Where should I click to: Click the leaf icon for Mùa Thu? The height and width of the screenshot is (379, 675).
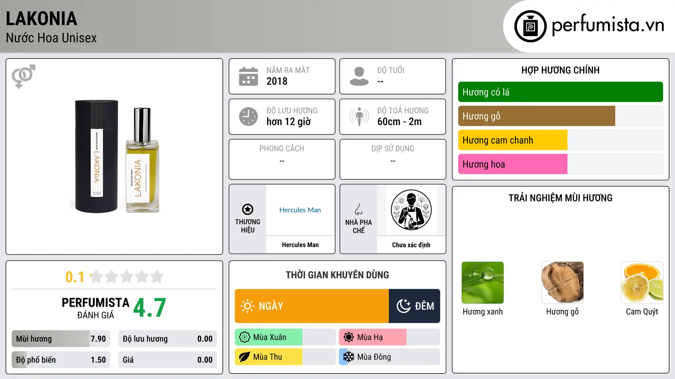pos(245,357)
